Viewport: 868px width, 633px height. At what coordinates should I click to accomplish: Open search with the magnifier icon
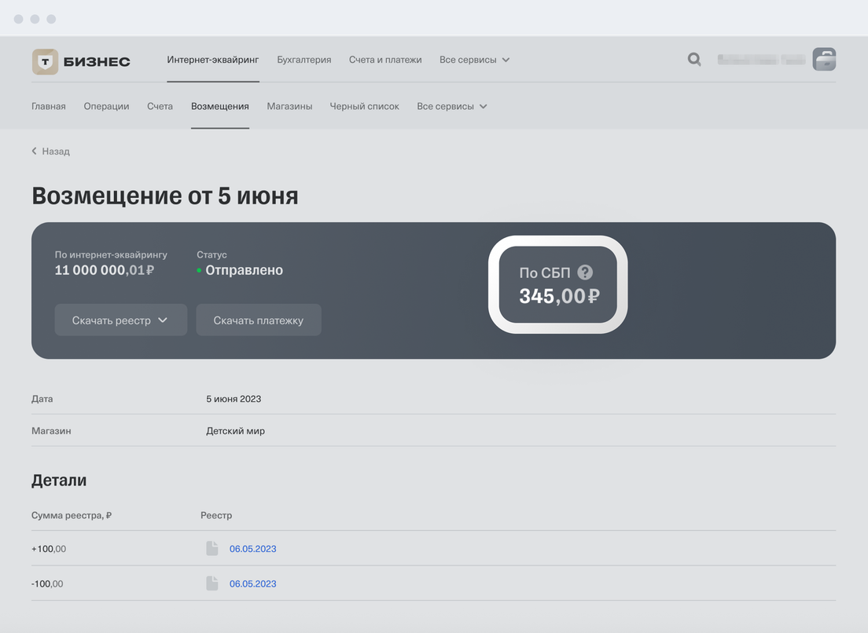[694, 59]
